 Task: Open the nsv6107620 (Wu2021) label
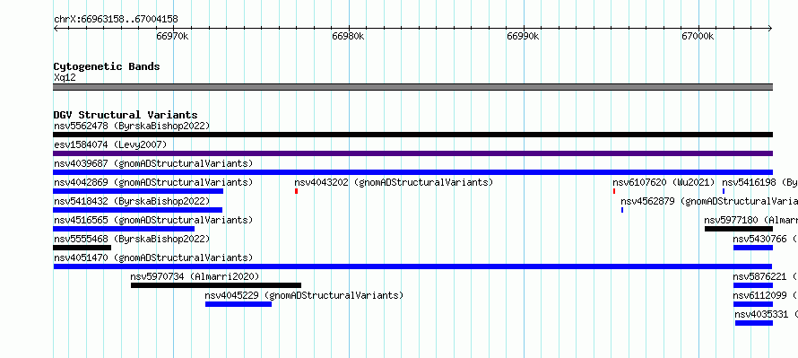[664, 182]
